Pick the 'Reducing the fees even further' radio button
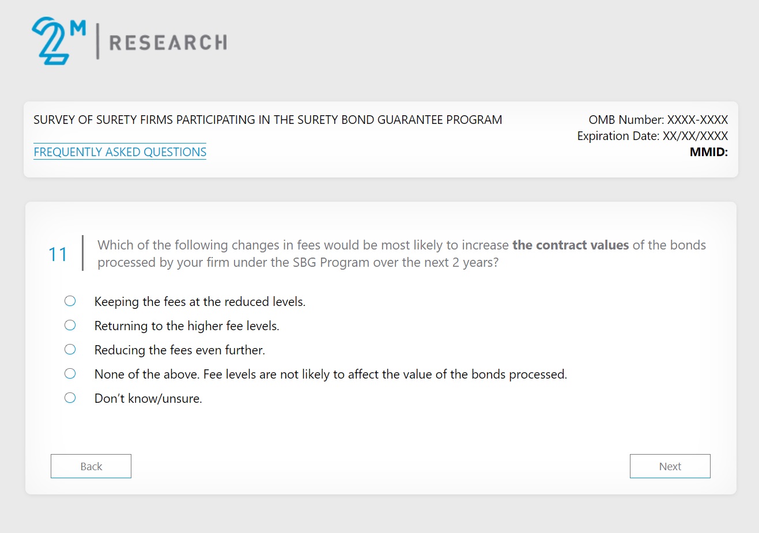The height and width of the screenshot is (533, 759). [70, 349]
